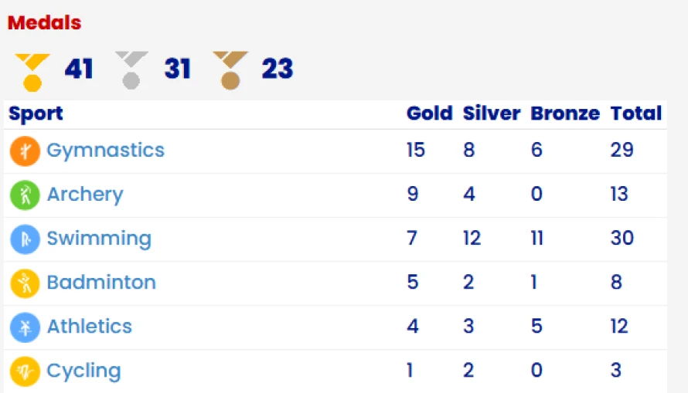Open the Badminton link
The width and height of the screenshot is (688, 393).
[101, 282]
